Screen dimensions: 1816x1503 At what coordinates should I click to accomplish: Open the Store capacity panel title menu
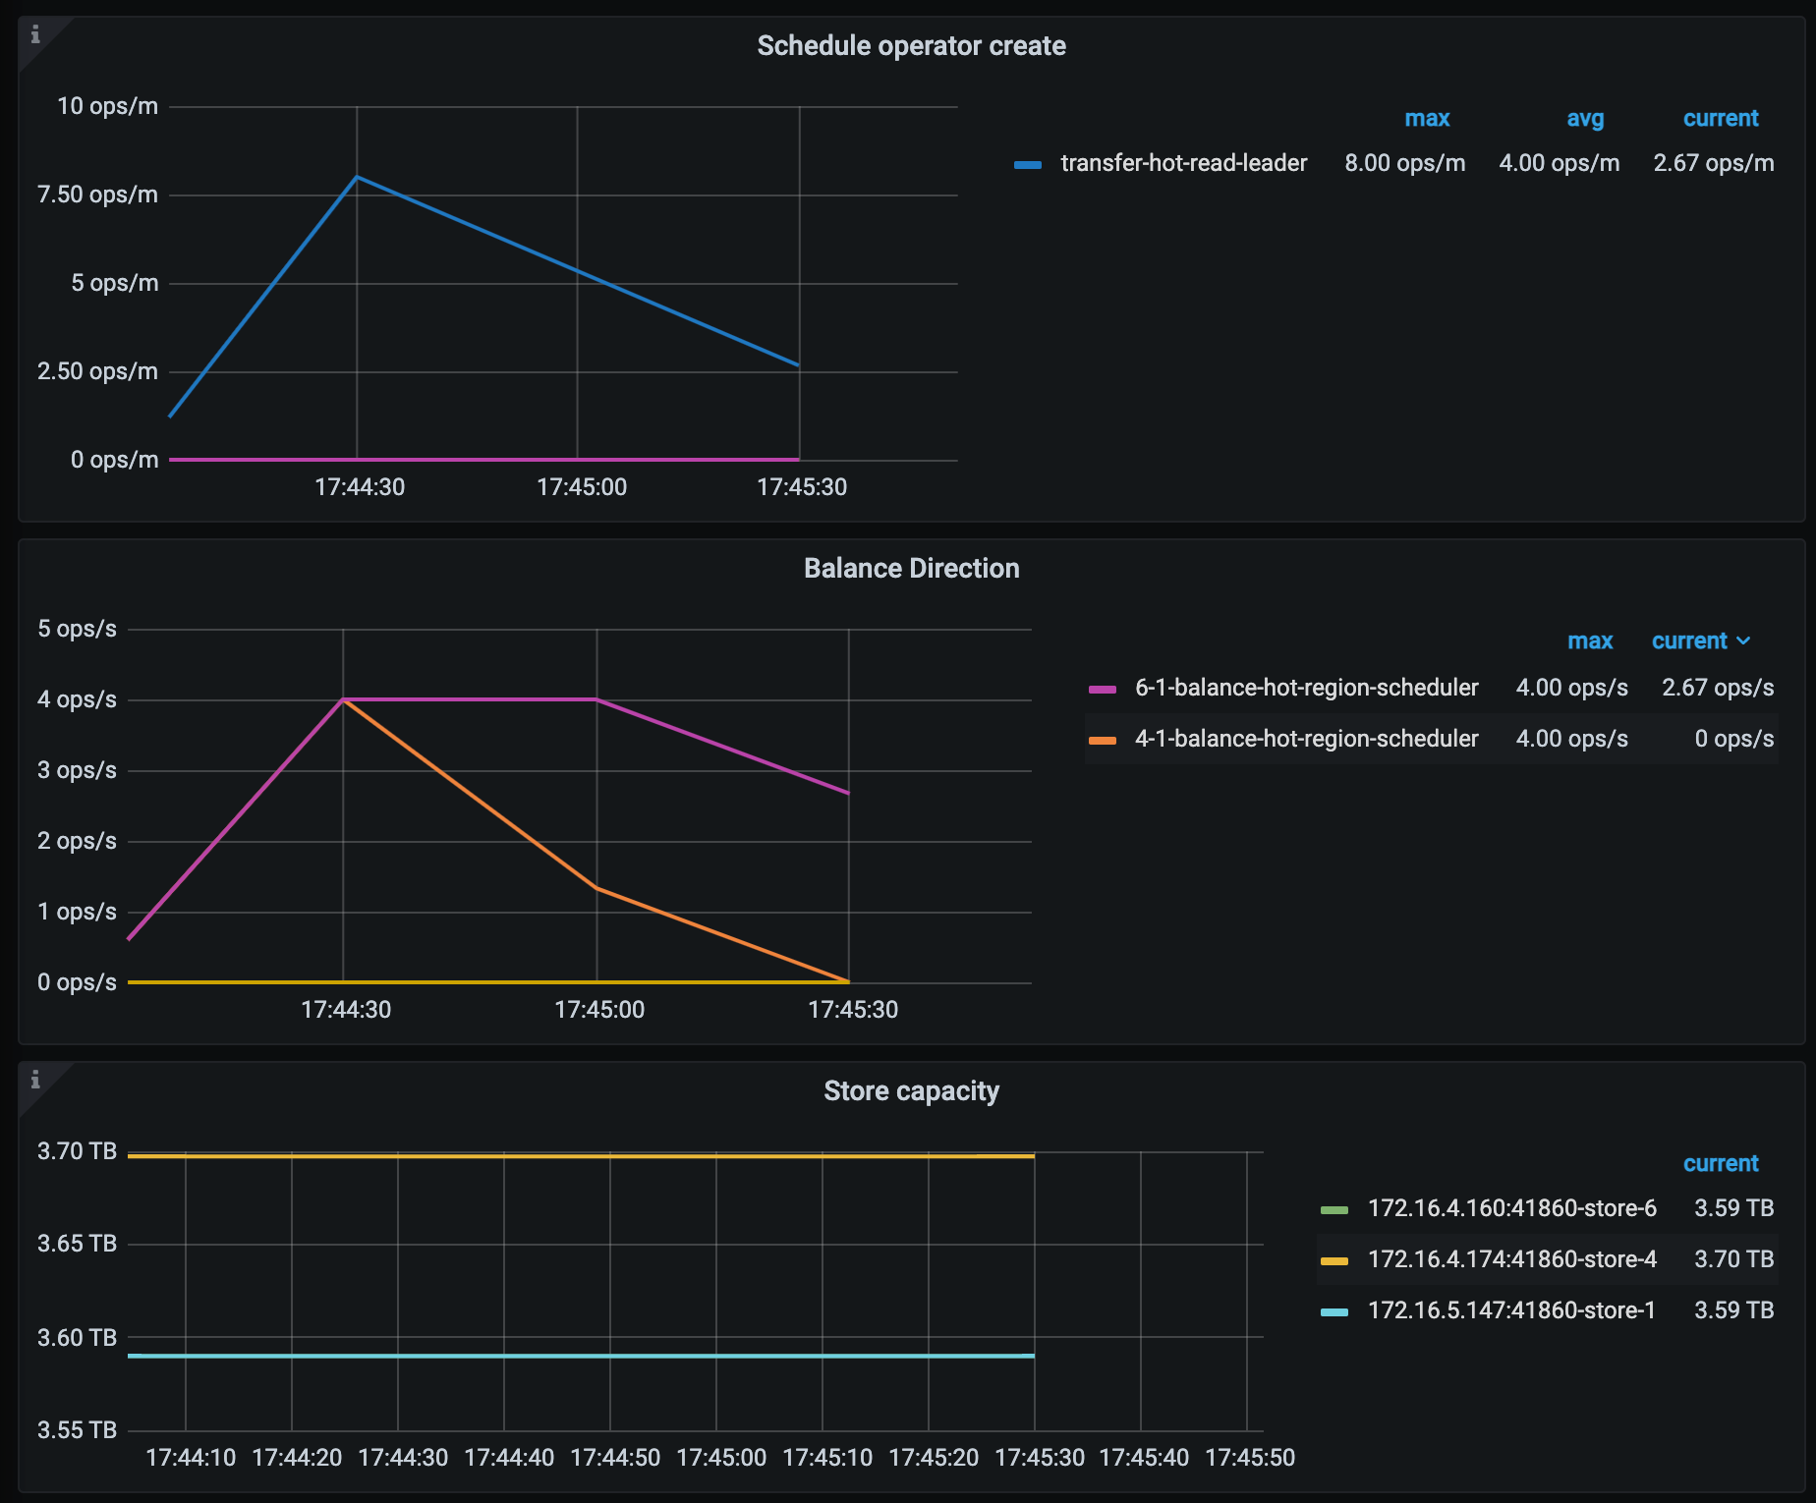pyautogui.click(x=910, y=1090)
